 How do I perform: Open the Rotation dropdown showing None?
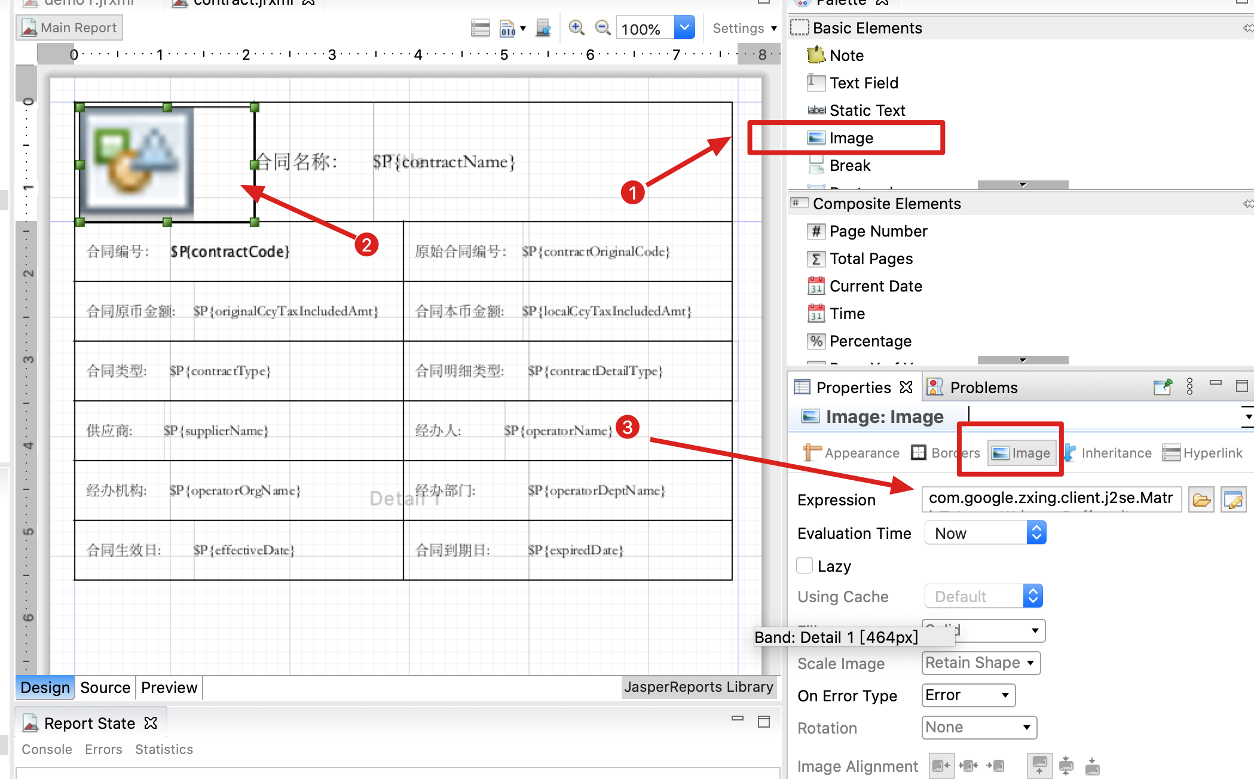978,727
